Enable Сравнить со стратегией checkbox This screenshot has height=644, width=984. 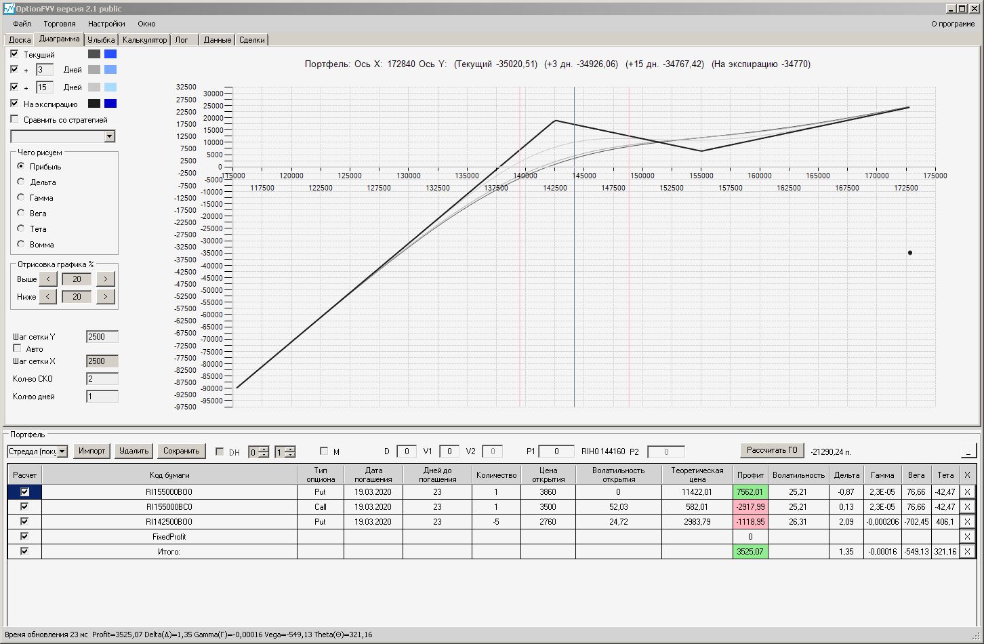pyautogui.click(x=15, y=119)
